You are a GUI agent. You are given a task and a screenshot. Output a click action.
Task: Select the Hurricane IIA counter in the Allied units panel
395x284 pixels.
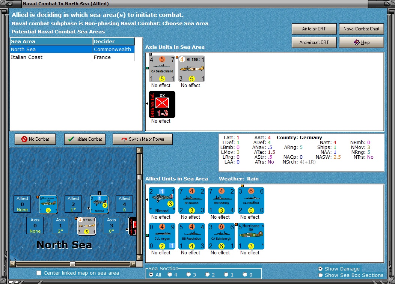[x=251, y=236]
